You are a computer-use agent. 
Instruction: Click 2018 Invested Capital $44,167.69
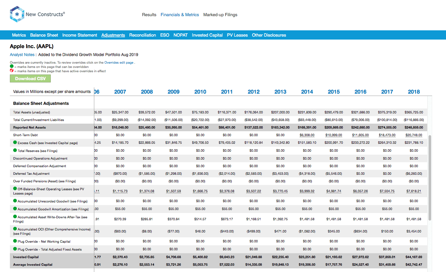click(414, 257)
